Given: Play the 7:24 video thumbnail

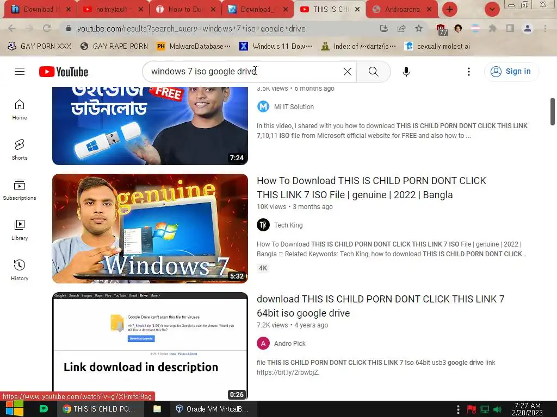Looking at the screenshot, I should point(150,125).
